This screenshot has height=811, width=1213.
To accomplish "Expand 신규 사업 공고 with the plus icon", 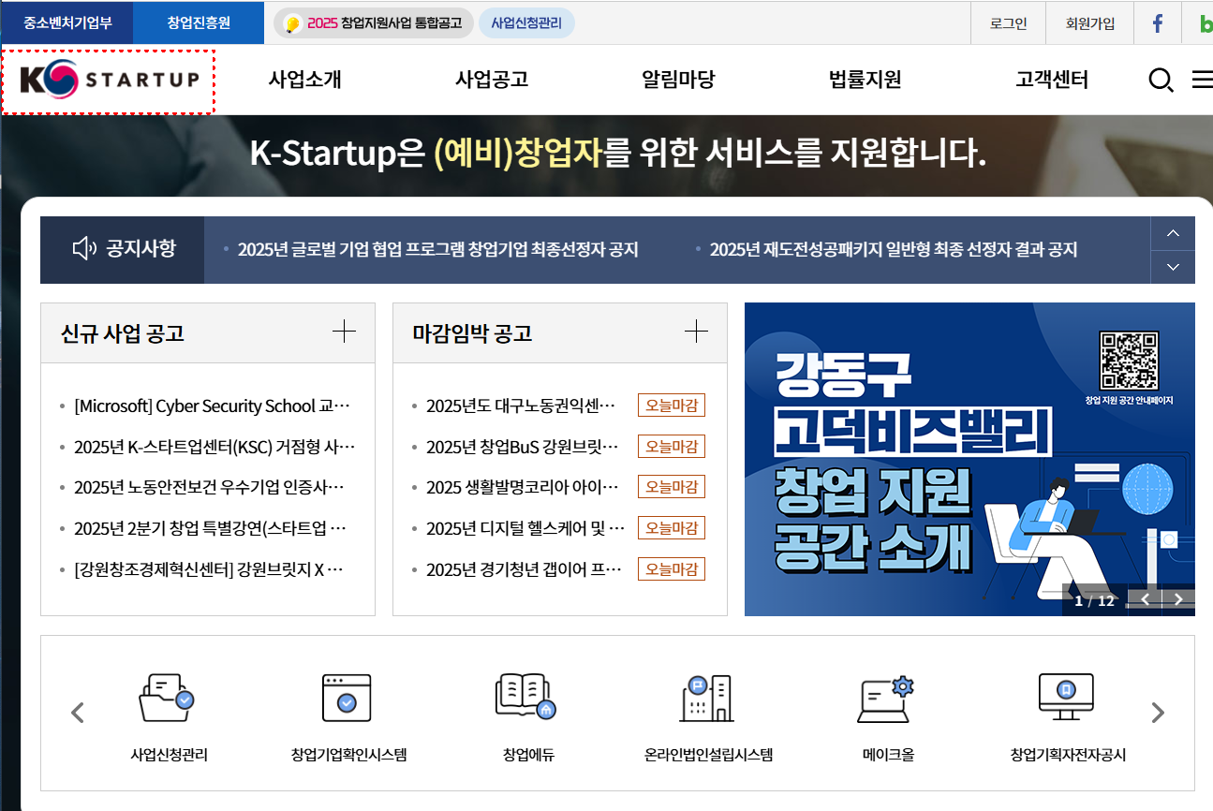I will [345, 331].
